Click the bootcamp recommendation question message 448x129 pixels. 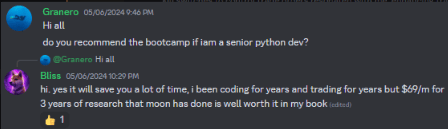(175, 42)
